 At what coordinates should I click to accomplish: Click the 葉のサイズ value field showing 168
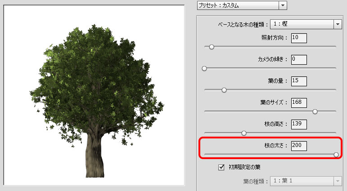click(299, 103)
